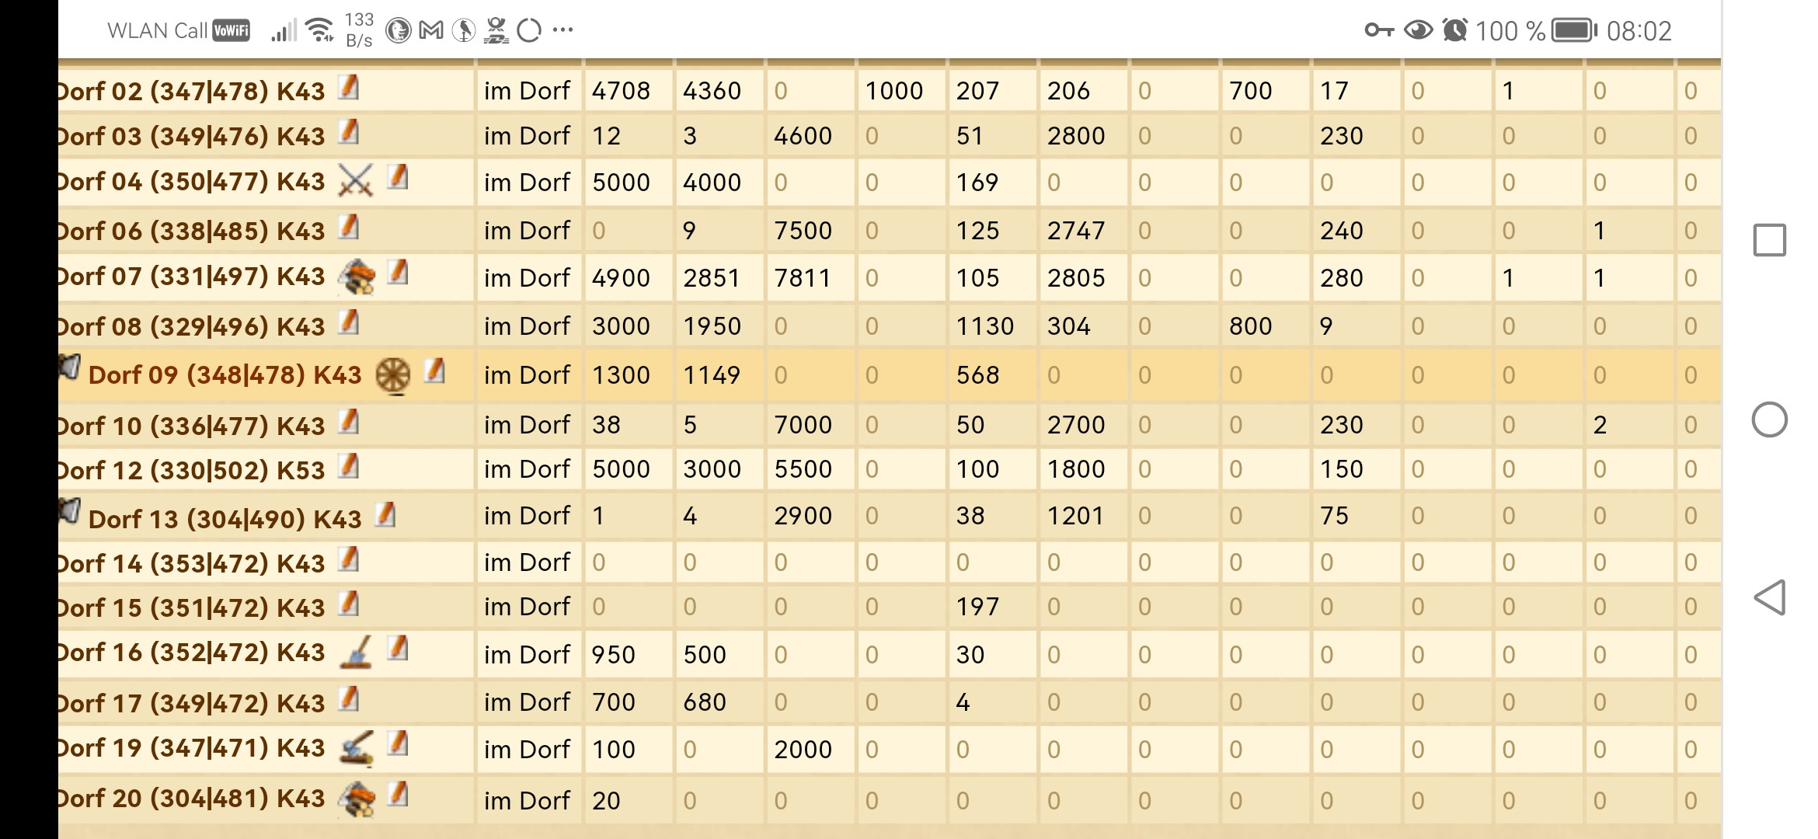Click the rename pencil icon for Dorf 13

pos(385,514)
